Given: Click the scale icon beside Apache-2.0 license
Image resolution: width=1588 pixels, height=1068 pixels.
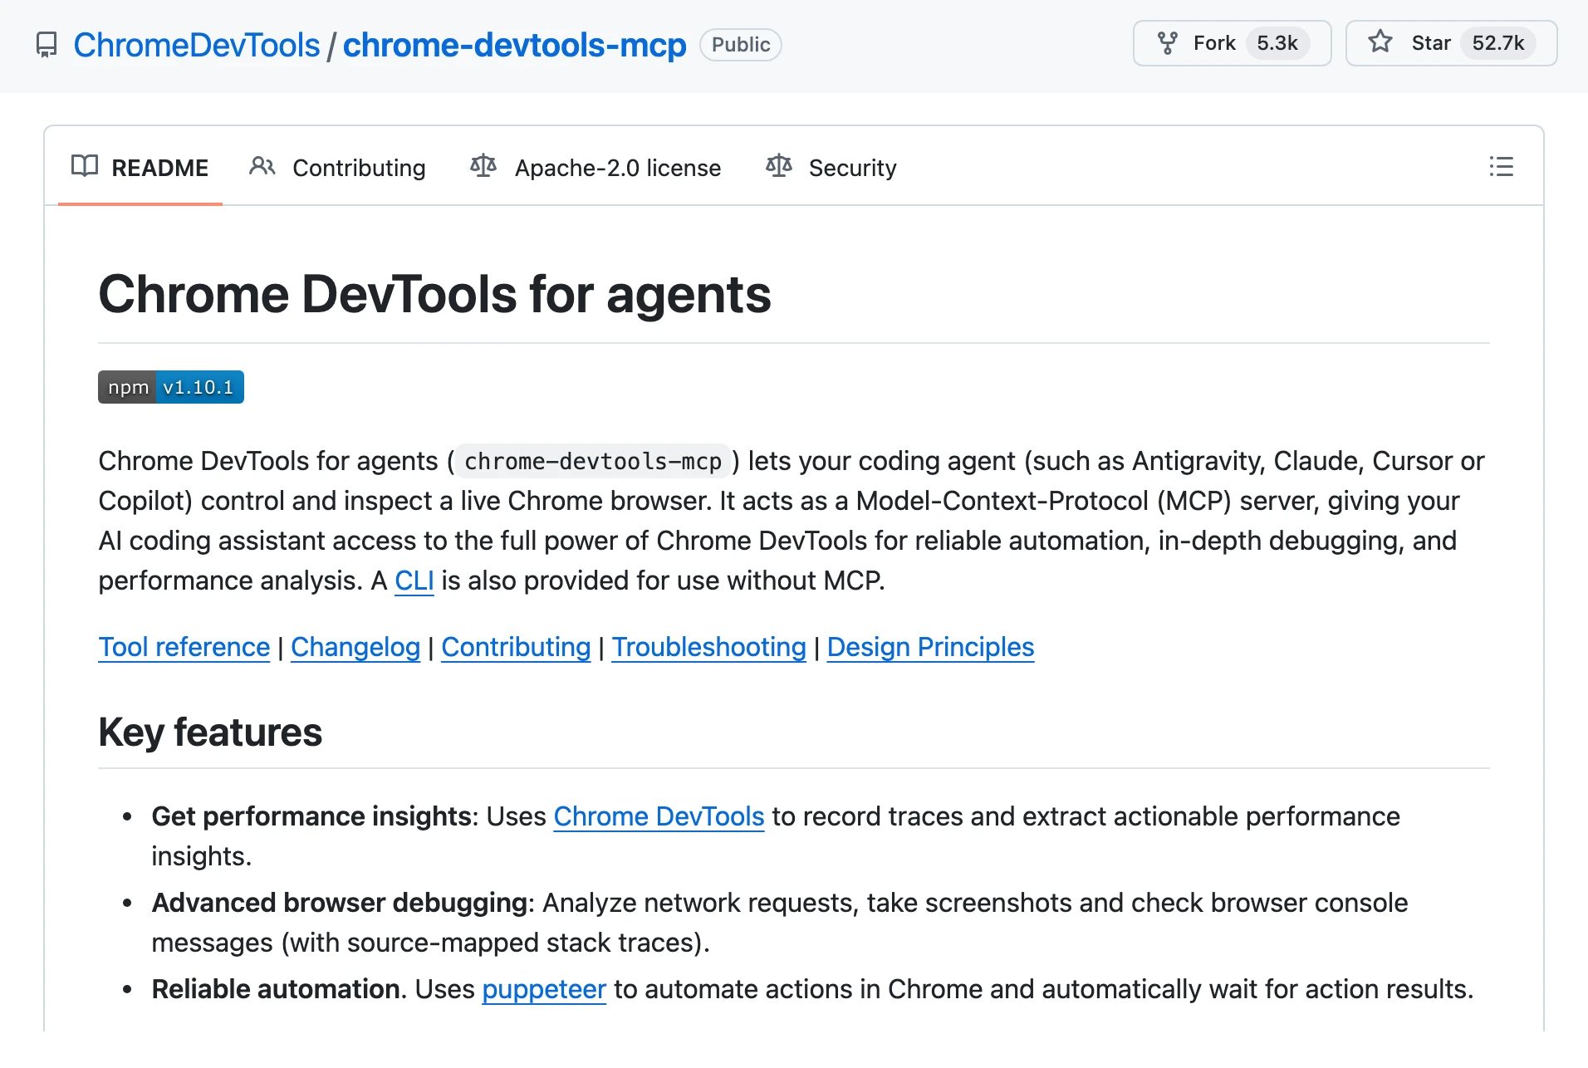Looking at the screenshot, I should (x=483, y=166).
